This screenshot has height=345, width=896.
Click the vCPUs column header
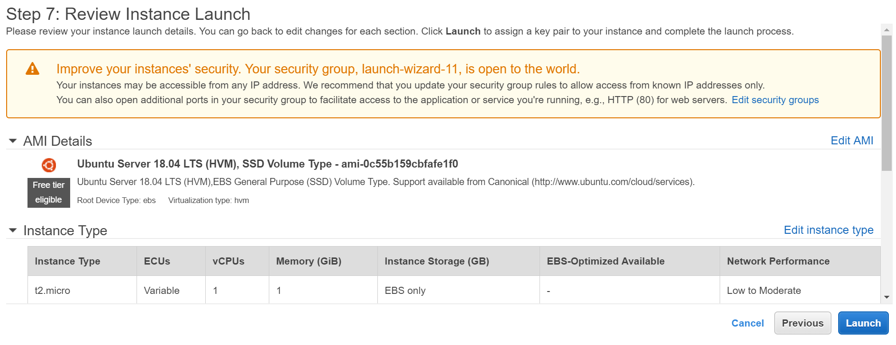pos(237,261)
